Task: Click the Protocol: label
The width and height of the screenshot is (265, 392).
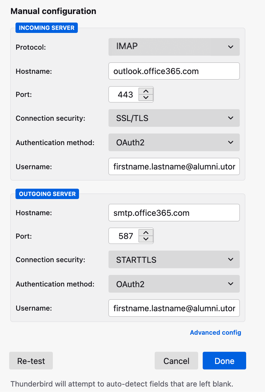Action: click(x=31, y=47)
